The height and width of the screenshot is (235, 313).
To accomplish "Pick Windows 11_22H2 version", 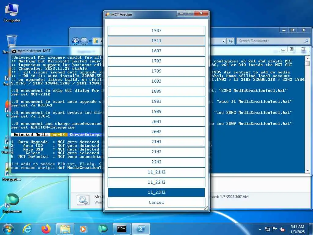I will 156,182.
